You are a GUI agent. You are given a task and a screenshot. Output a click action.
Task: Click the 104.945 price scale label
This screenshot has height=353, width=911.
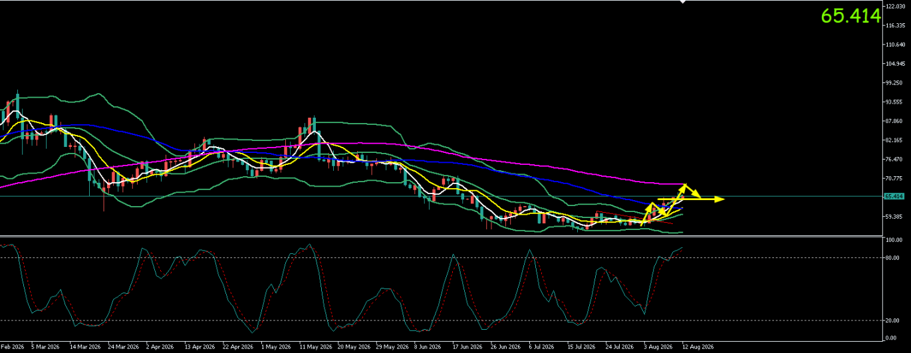(895, 64)
